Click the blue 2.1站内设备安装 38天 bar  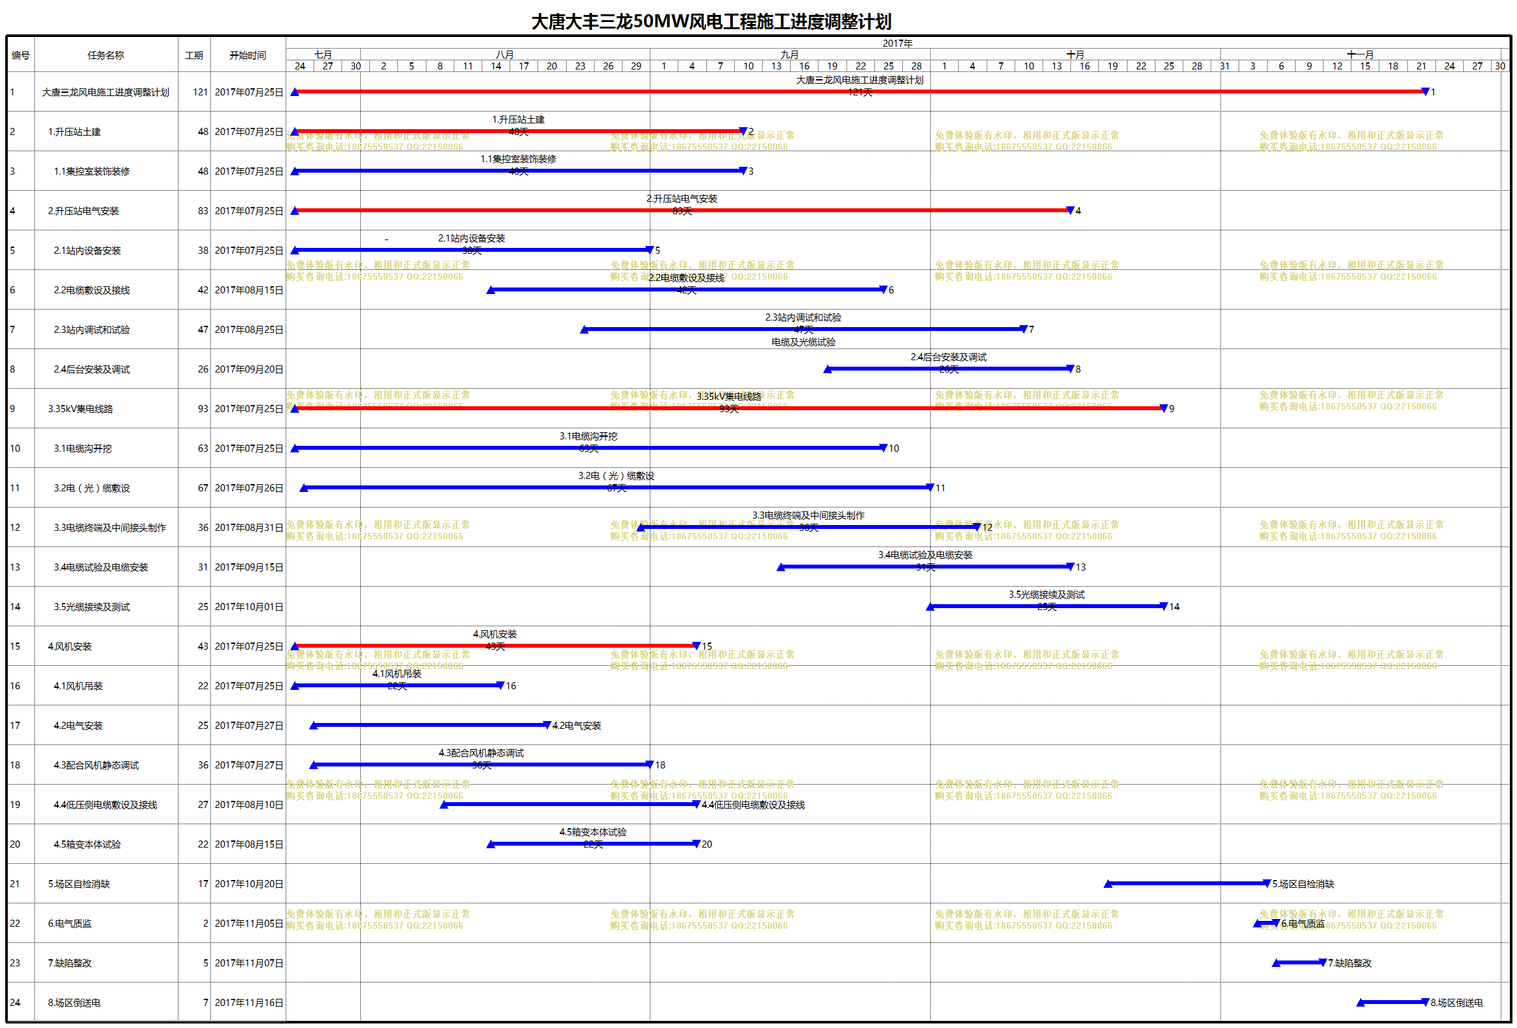472,250
